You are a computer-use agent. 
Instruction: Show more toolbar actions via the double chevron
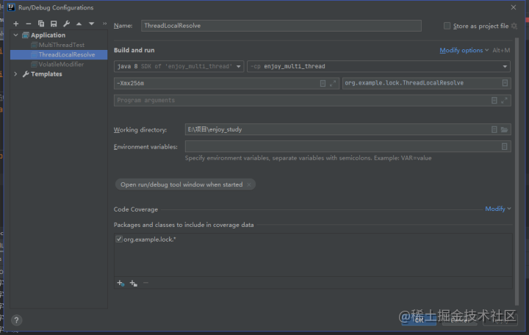tap(104, 24)
